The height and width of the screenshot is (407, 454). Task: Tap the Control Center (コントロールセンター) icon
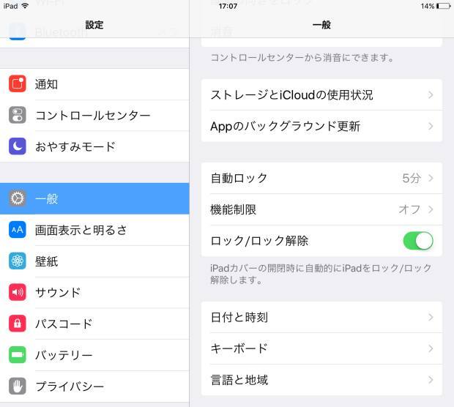18,116
